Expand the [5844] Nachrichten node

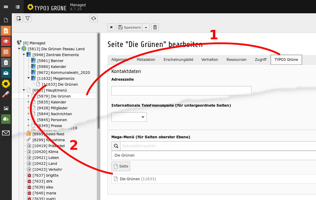pyautogui.click(x=28, y=114)
